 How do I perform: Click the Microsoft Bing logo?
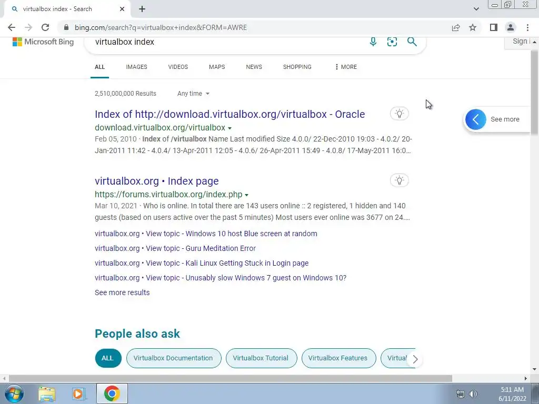[x=43, y=42]
